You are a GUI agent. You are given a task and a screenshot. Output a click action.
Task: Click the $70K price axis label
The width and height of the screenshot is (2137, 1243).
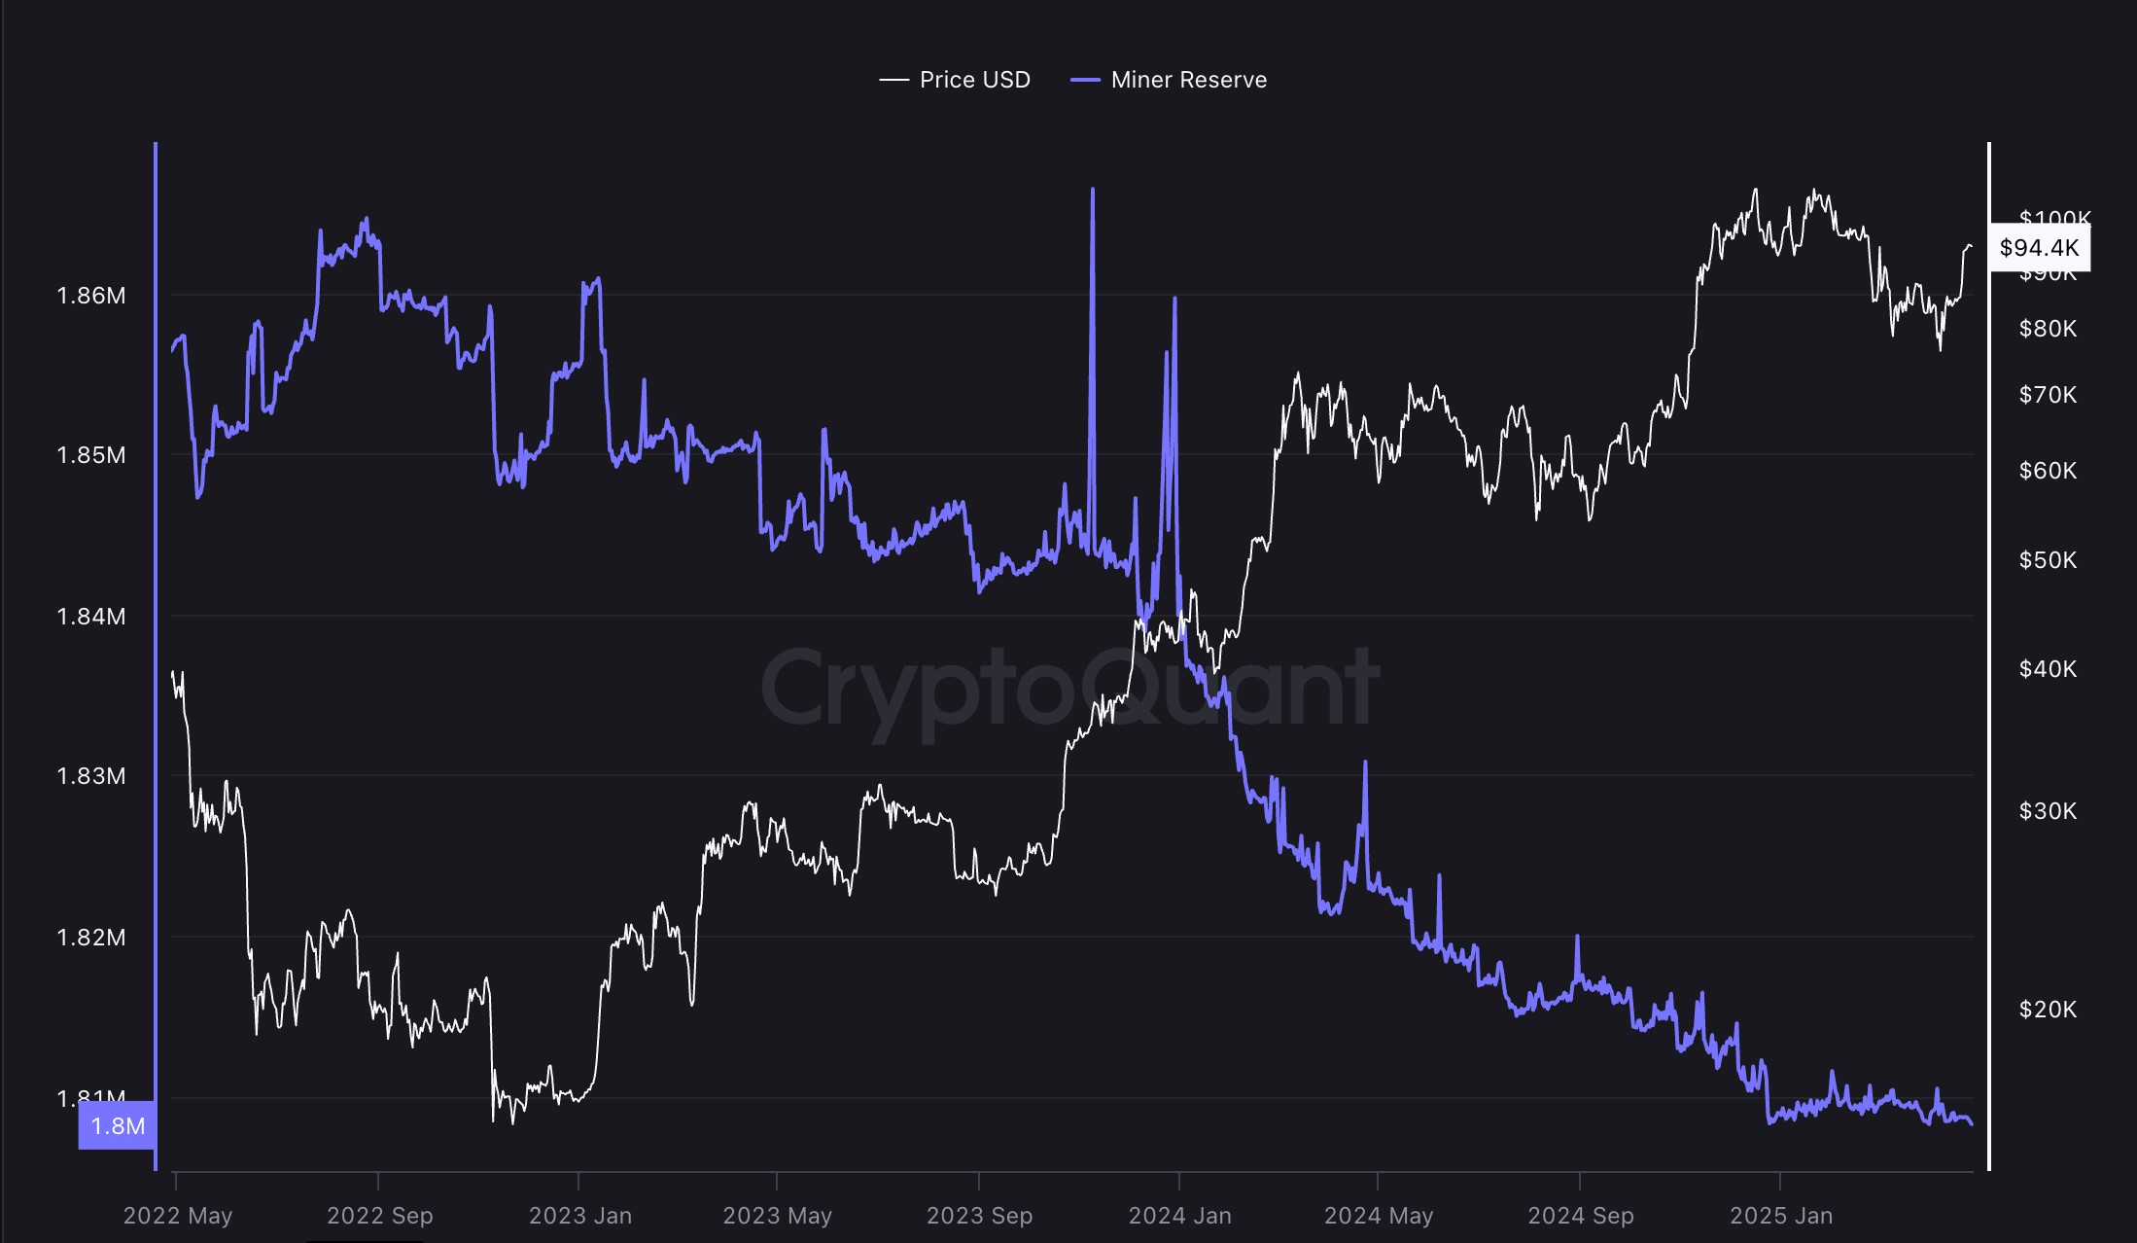[x=2048, y=395]
